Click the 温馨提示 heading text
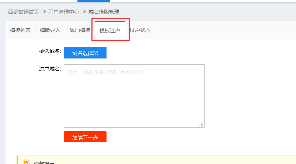Screen dimensions: 296x164 point(44,163)
